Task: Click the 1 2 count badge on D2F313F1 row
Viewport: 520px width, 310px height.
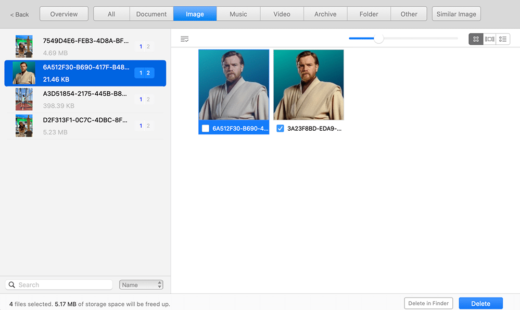Action: (x=144, y=126)
